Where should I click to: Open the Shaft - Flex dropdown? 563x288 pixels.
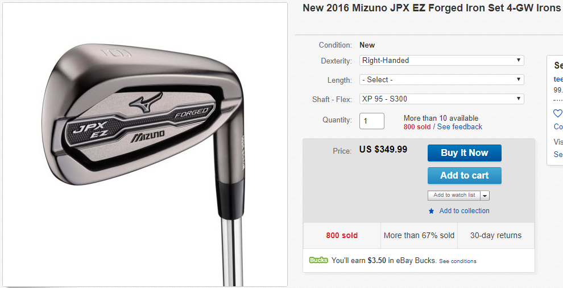pyautogui.click(x=441, y=99)
